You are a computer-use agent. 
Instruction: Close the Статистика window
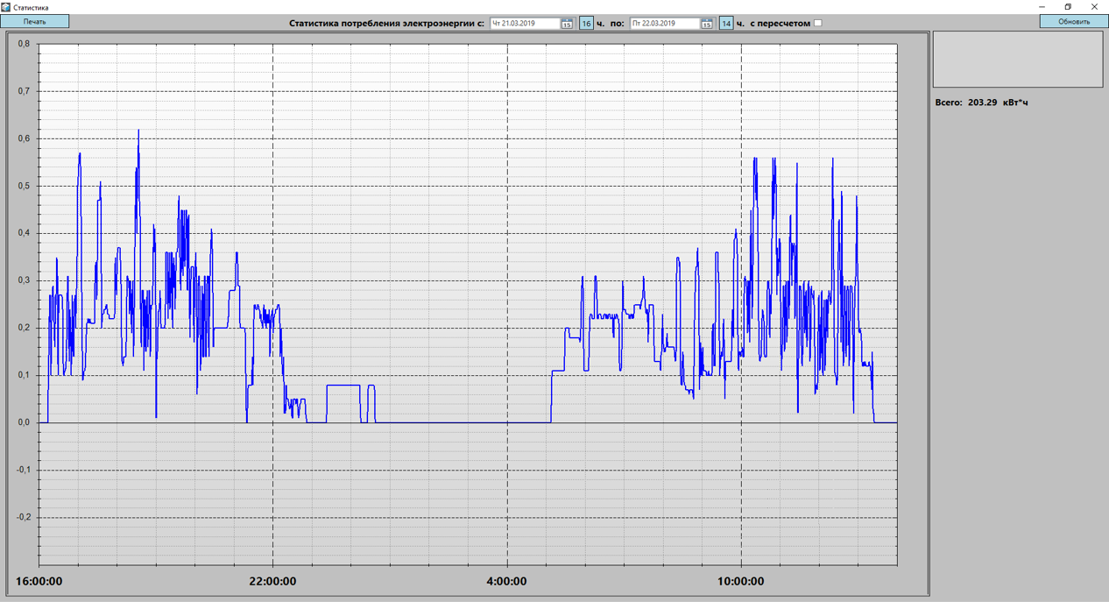1094,7
